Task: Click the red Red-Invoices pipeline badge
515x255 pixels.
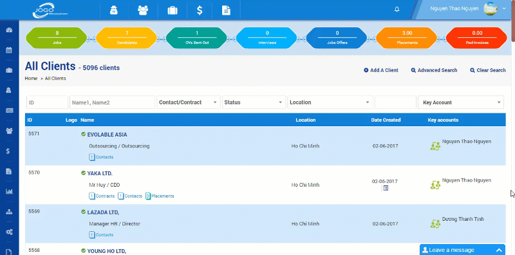Action: 476,38
